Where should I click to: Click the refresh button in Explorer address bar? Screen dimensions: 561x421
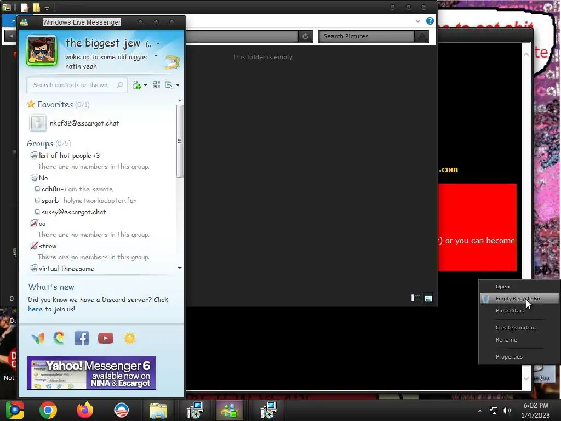pyautogui.click(x=305, y=36)
